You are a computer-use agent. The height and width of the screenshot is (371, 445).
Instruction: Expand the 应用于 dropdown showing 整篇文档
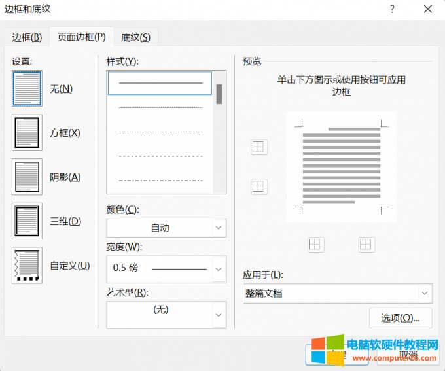(x=332, y=294)
